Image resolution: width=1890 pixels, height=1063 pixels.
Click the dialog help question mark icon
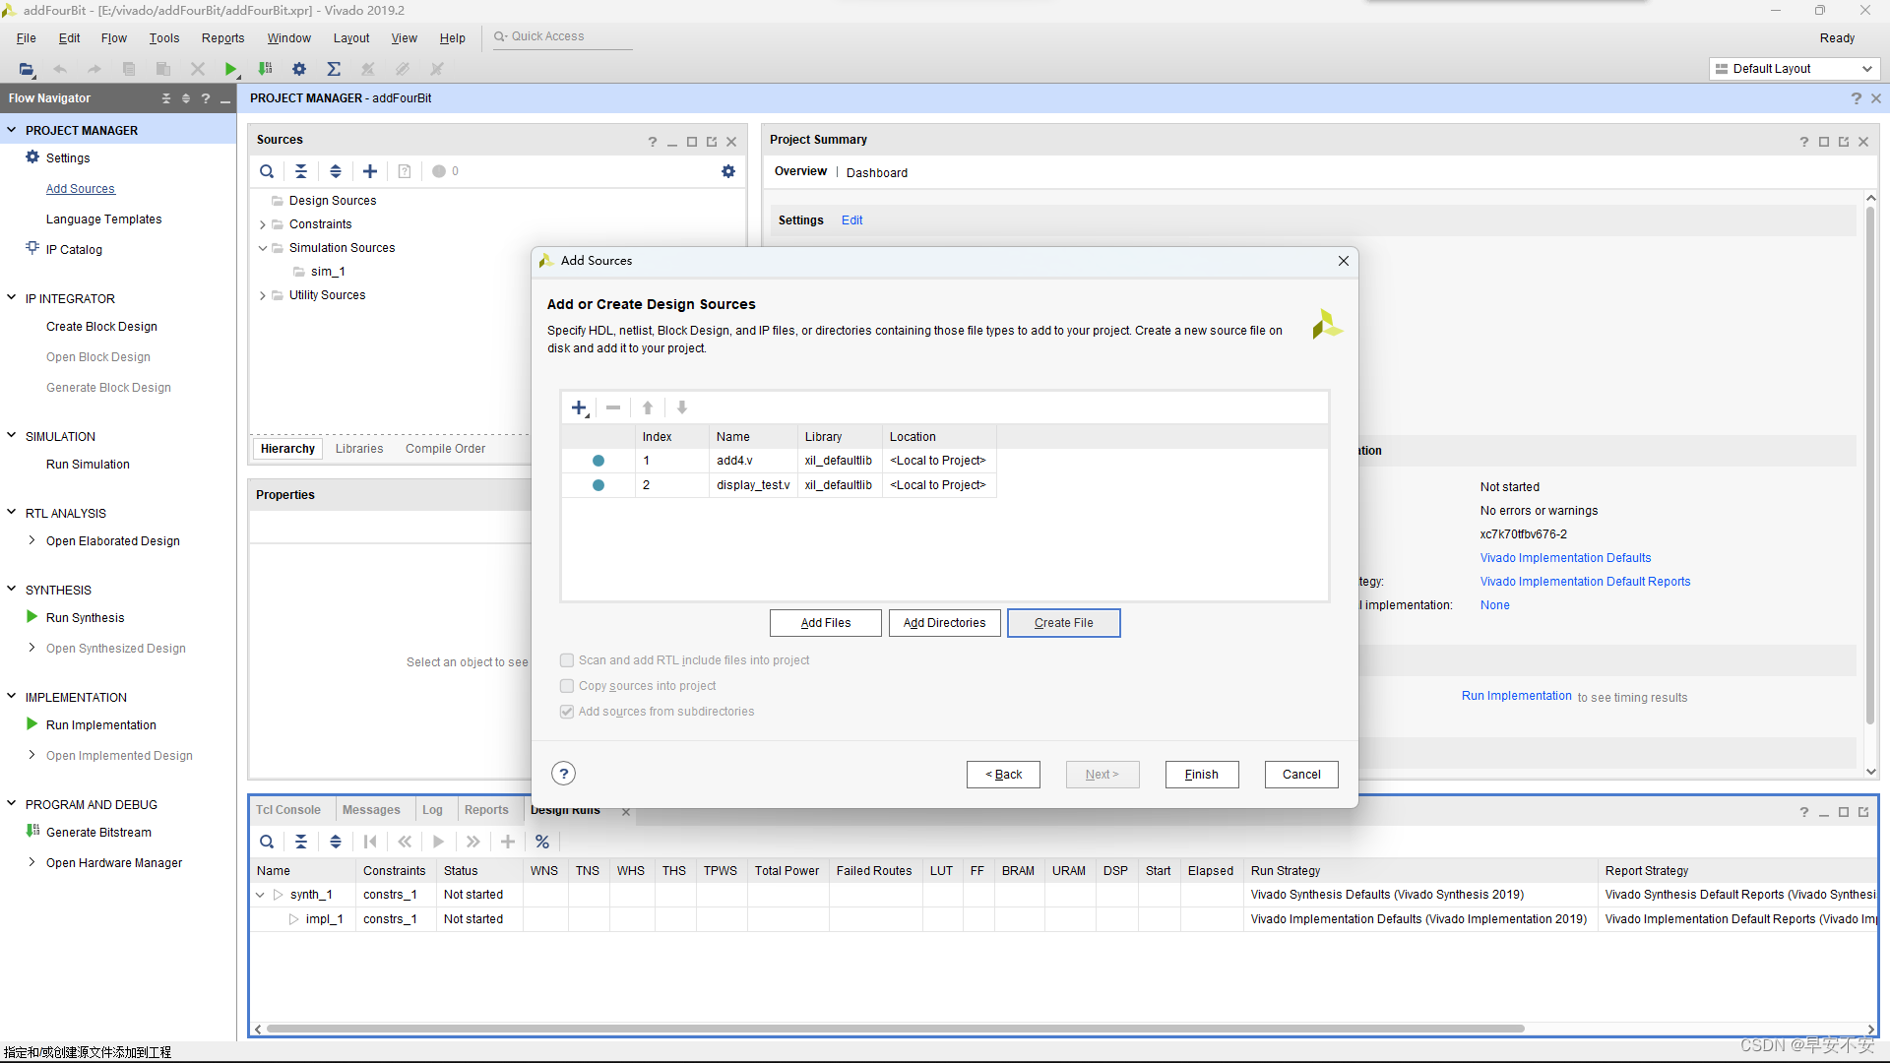[563, 774]
